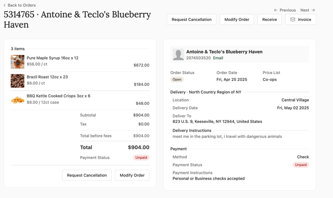Click the Receive button
Image resolution: width=333 pixels, height=198 pixels.
(270, 19)
